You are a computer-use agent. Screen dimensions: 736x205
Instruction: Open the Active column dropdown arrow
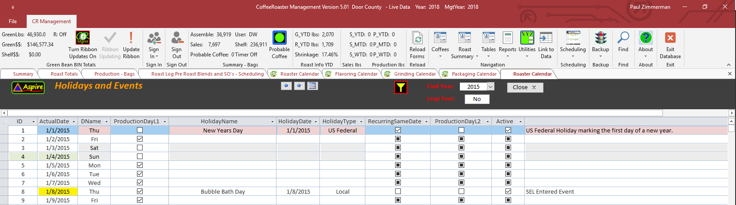click(520, 122)
